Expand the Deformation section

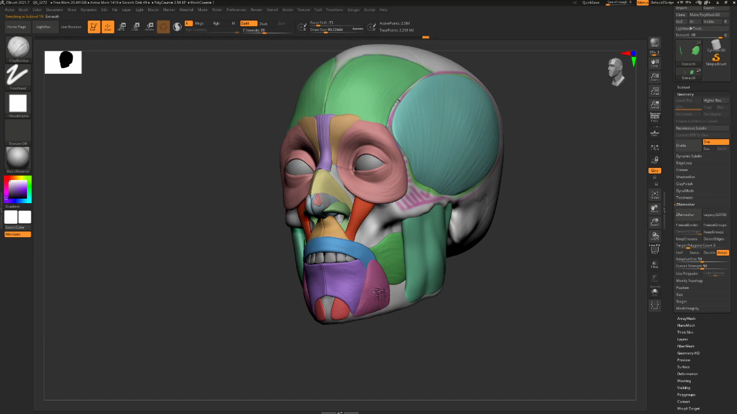(687, 374)
